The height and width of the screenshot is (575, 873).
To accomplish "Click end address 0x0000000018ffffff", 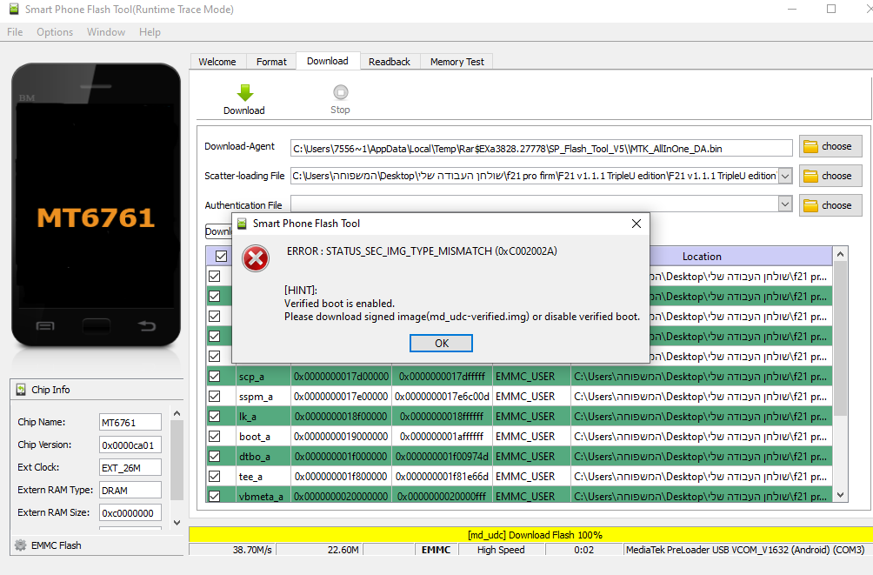I will 442,417.
